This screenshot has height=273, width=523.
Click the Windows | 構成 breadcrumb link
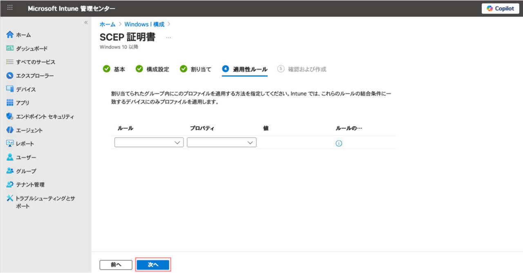pos(144,25)
